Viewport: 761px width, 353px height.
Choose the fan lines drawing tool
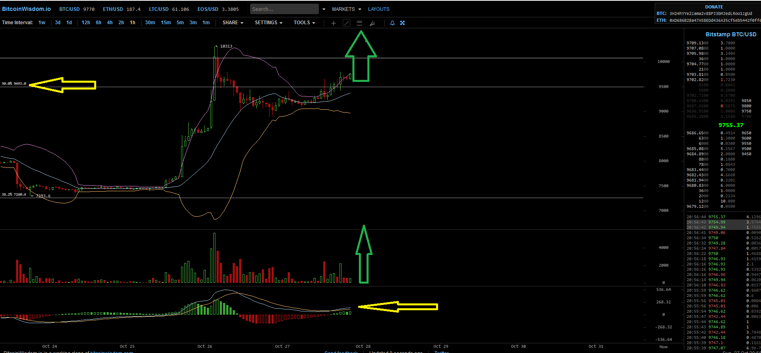(x=372, y=23)
